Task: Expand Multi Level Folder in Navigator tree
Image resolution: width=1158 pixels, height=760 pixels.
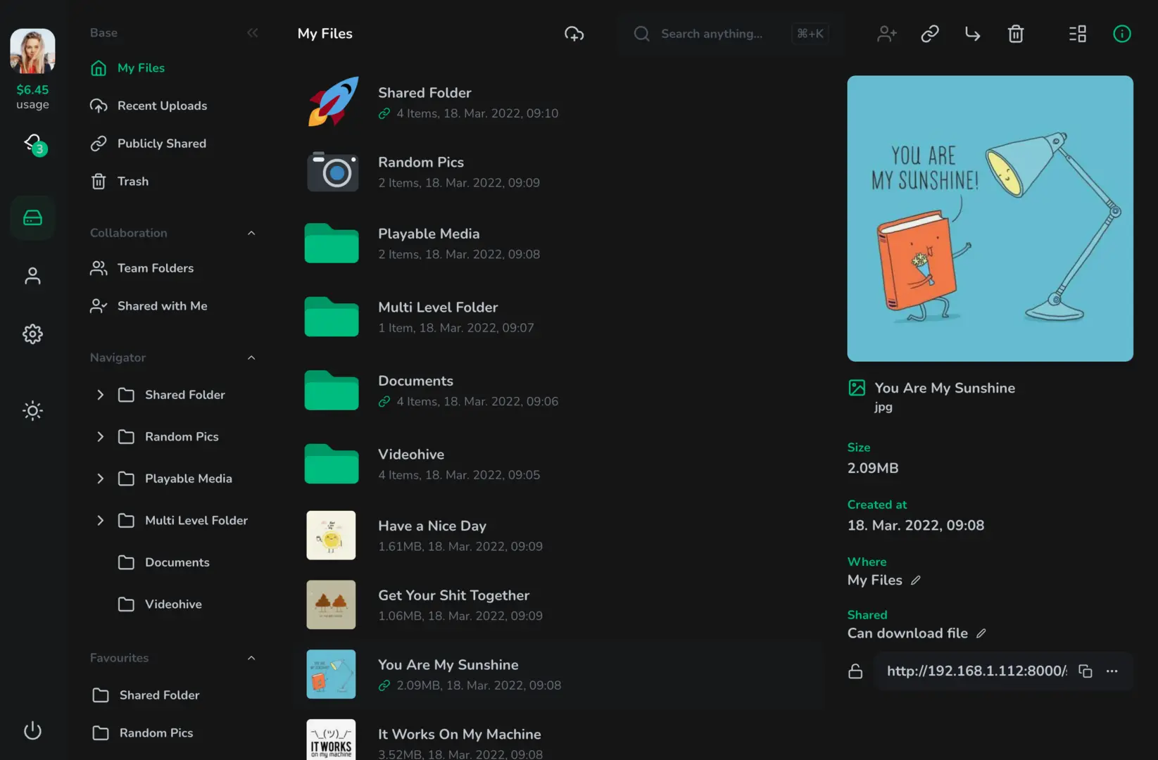Action: tap(100, 521)
